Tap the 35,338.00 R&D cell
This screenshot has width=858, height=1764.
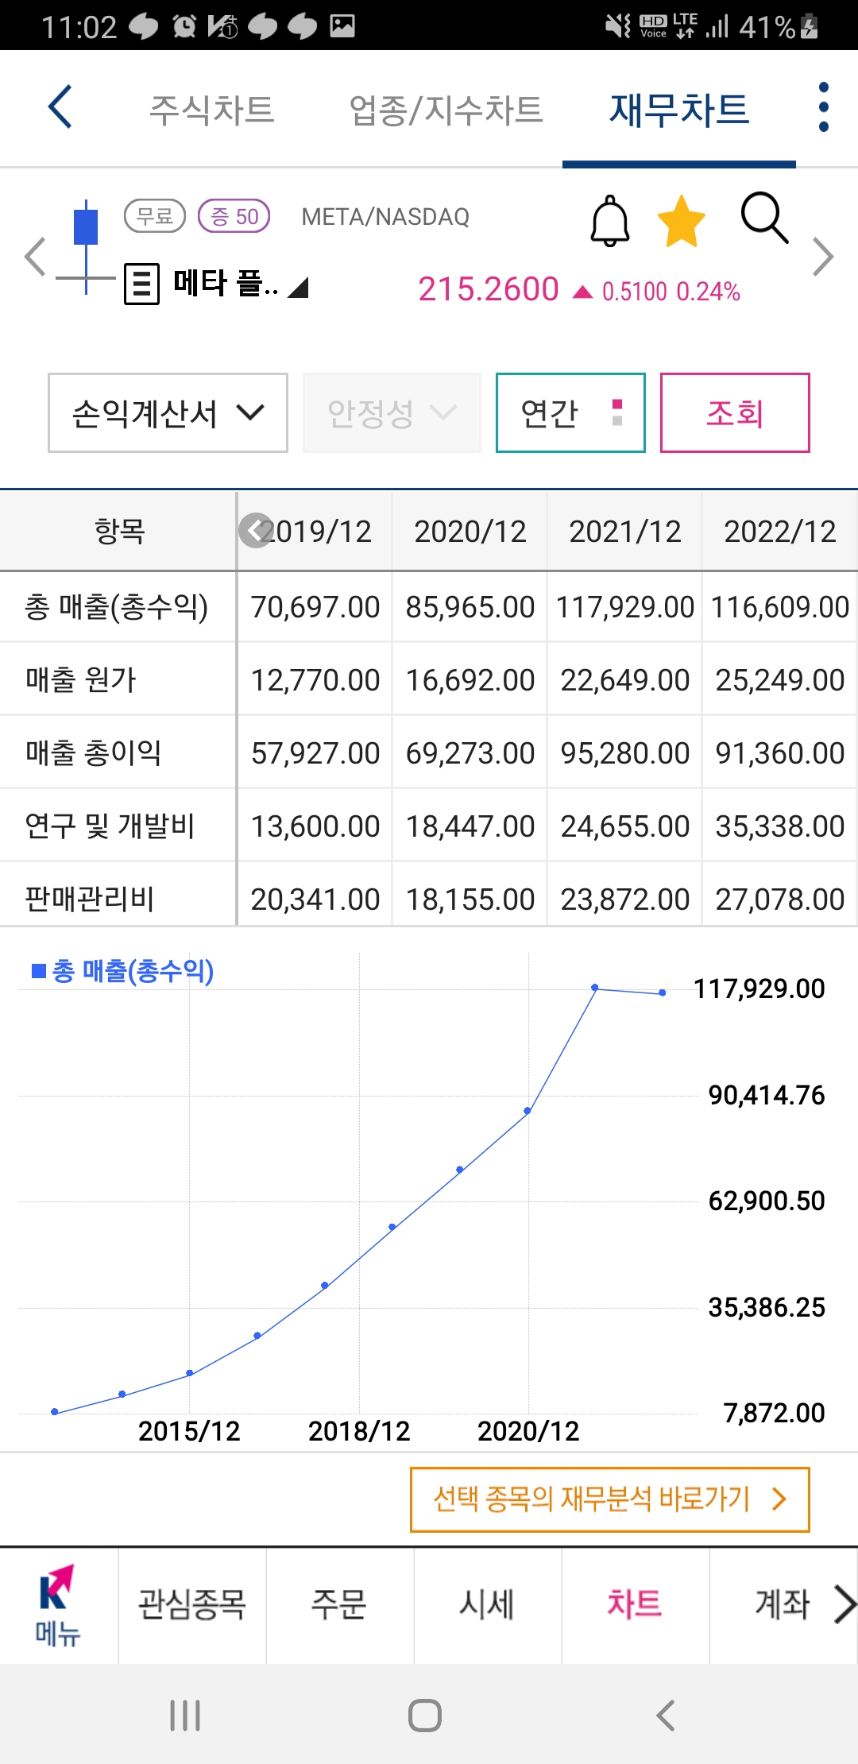coord(780,826)
